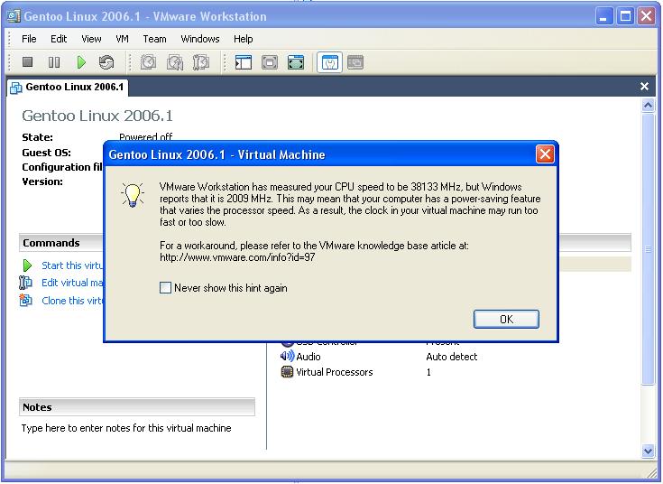Click the lightbulb hint icon in dialog
This screenshot has width=663, height=484.
(x=133, y=196)
